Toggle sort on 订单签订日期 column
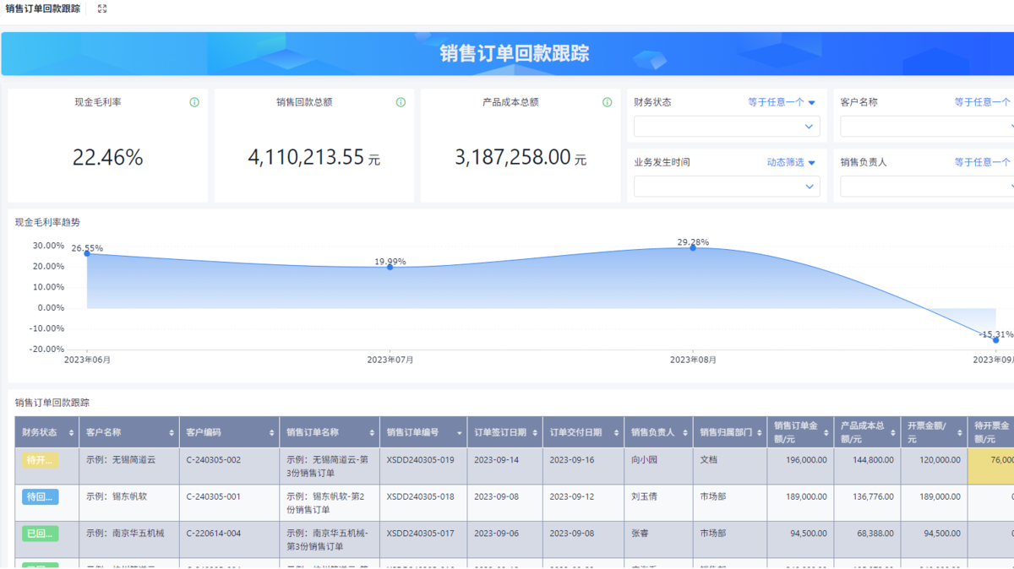Screen dimensions: 1014x569 point(534,432)
